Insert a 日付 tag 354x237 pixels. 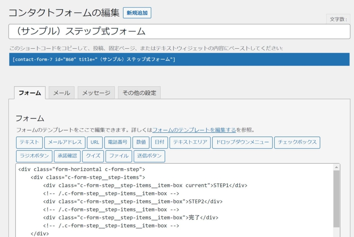[x=159, y=142]
